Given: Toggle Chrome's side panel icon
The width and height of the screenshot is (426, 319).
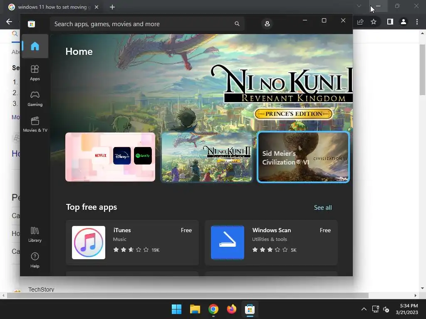Looking at the screenshot, I should click(390, 22).
